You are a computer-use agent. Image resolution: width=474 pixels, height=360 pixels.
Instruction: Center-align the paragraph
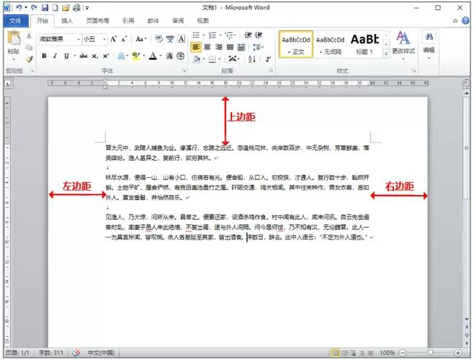[x=207, y=47]
